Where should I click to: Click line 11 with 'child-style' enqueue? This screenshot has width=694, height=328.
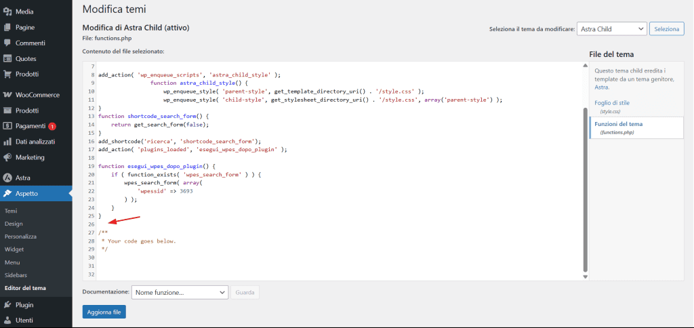333,100
